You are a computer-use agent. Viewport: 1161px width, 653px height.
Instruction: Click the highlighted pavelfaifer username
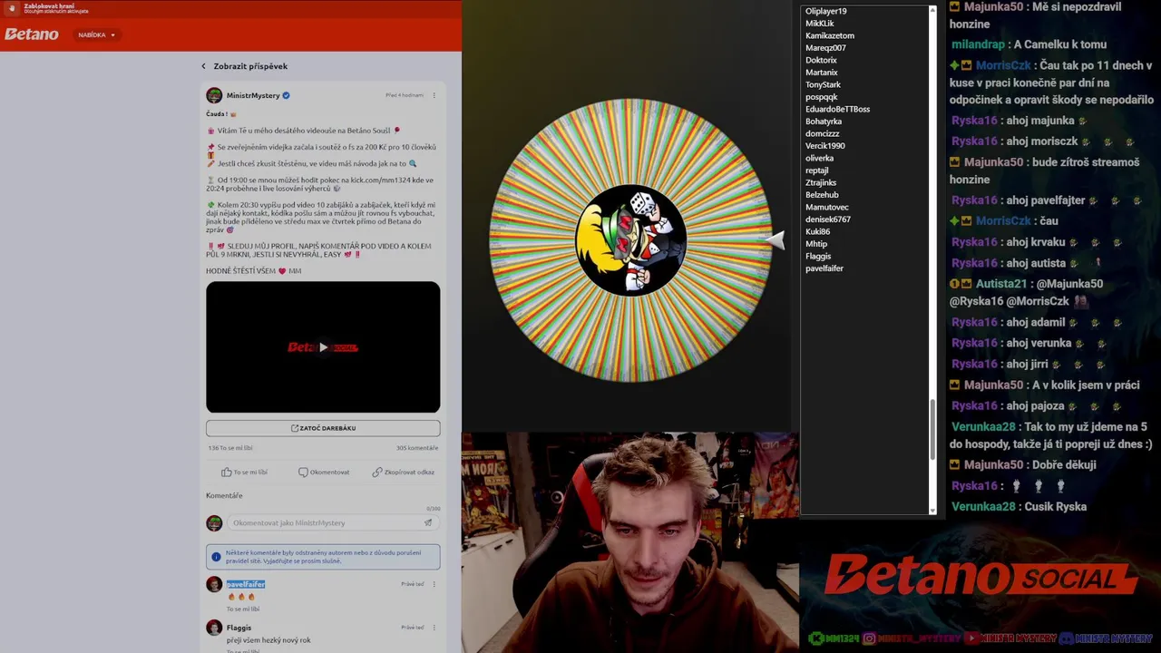[x=246, y=584]
